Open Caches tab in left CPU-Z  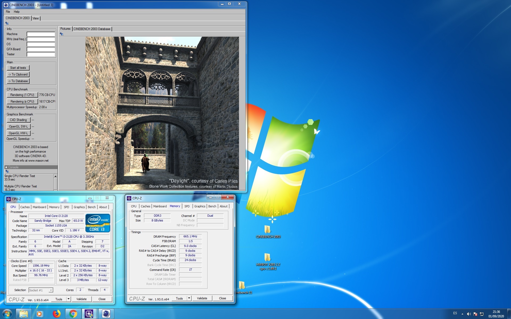pyautogui.click(x=25, y=207)
